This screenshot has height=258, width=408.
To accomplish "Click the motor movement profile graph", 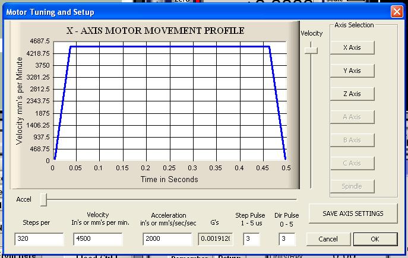I will click(169, 101).
